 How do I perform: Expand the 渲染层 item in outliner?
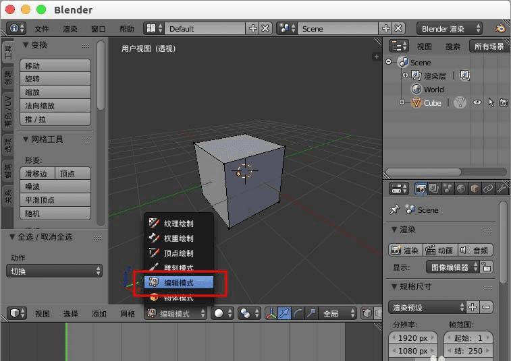pos(405,75)
